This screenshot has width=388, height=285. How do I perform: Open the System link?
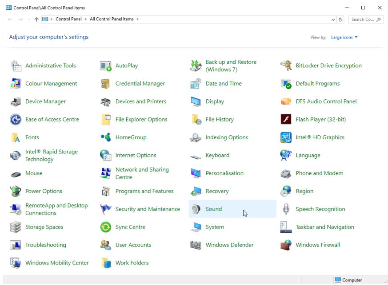pyautogui.click(x=215, y=227)
